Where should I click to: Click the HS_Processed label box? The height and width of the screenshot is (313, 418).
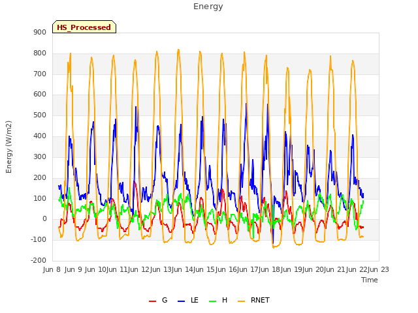point(84,27)
